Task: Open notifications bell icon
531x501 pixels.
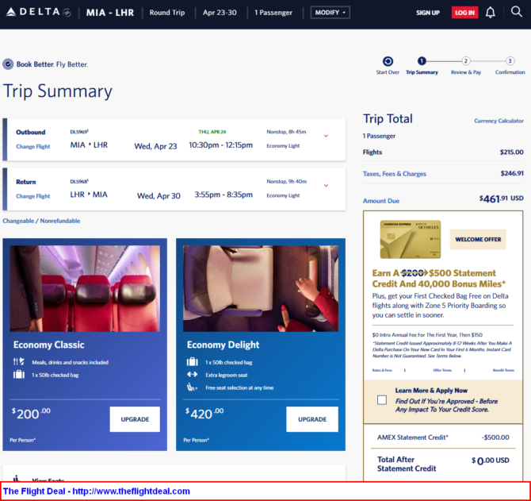Action: pyautogui.click(x=490, y=13)
